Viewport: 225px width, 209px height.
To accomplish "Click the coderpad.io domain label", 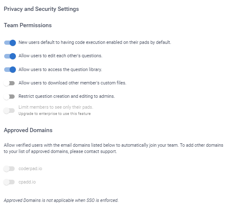I will click(30, 168).
